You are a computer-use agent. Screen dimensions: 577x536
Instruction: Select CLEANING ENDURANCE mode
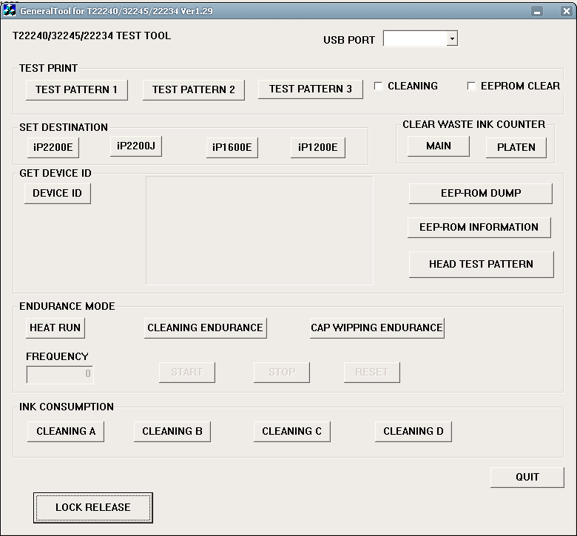click(206, 328)
